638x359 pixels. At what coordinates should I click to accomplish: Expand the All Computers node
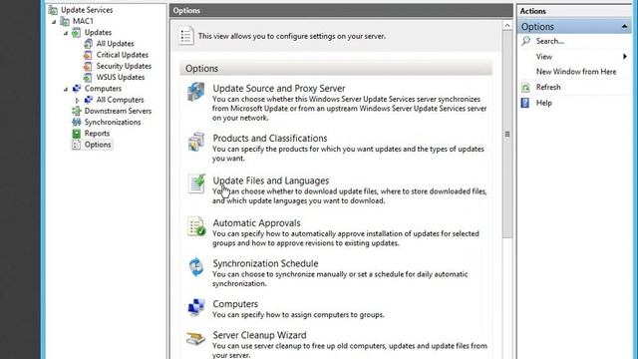pyautogui.click(x=78, y=100)
